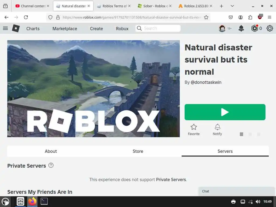Open printer tray icon
Image resolution: width=276 pixels, height=207 pixels.
[x=233, y=202]
